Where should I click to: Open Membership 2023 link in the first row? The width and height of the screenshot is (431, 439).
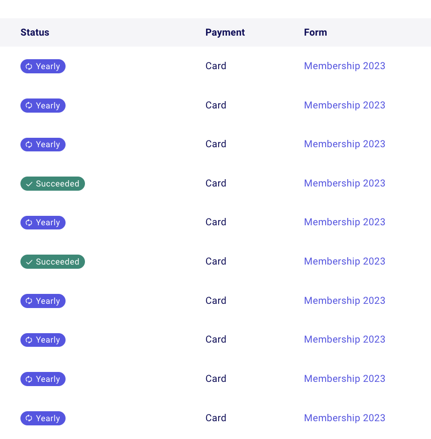344,66
